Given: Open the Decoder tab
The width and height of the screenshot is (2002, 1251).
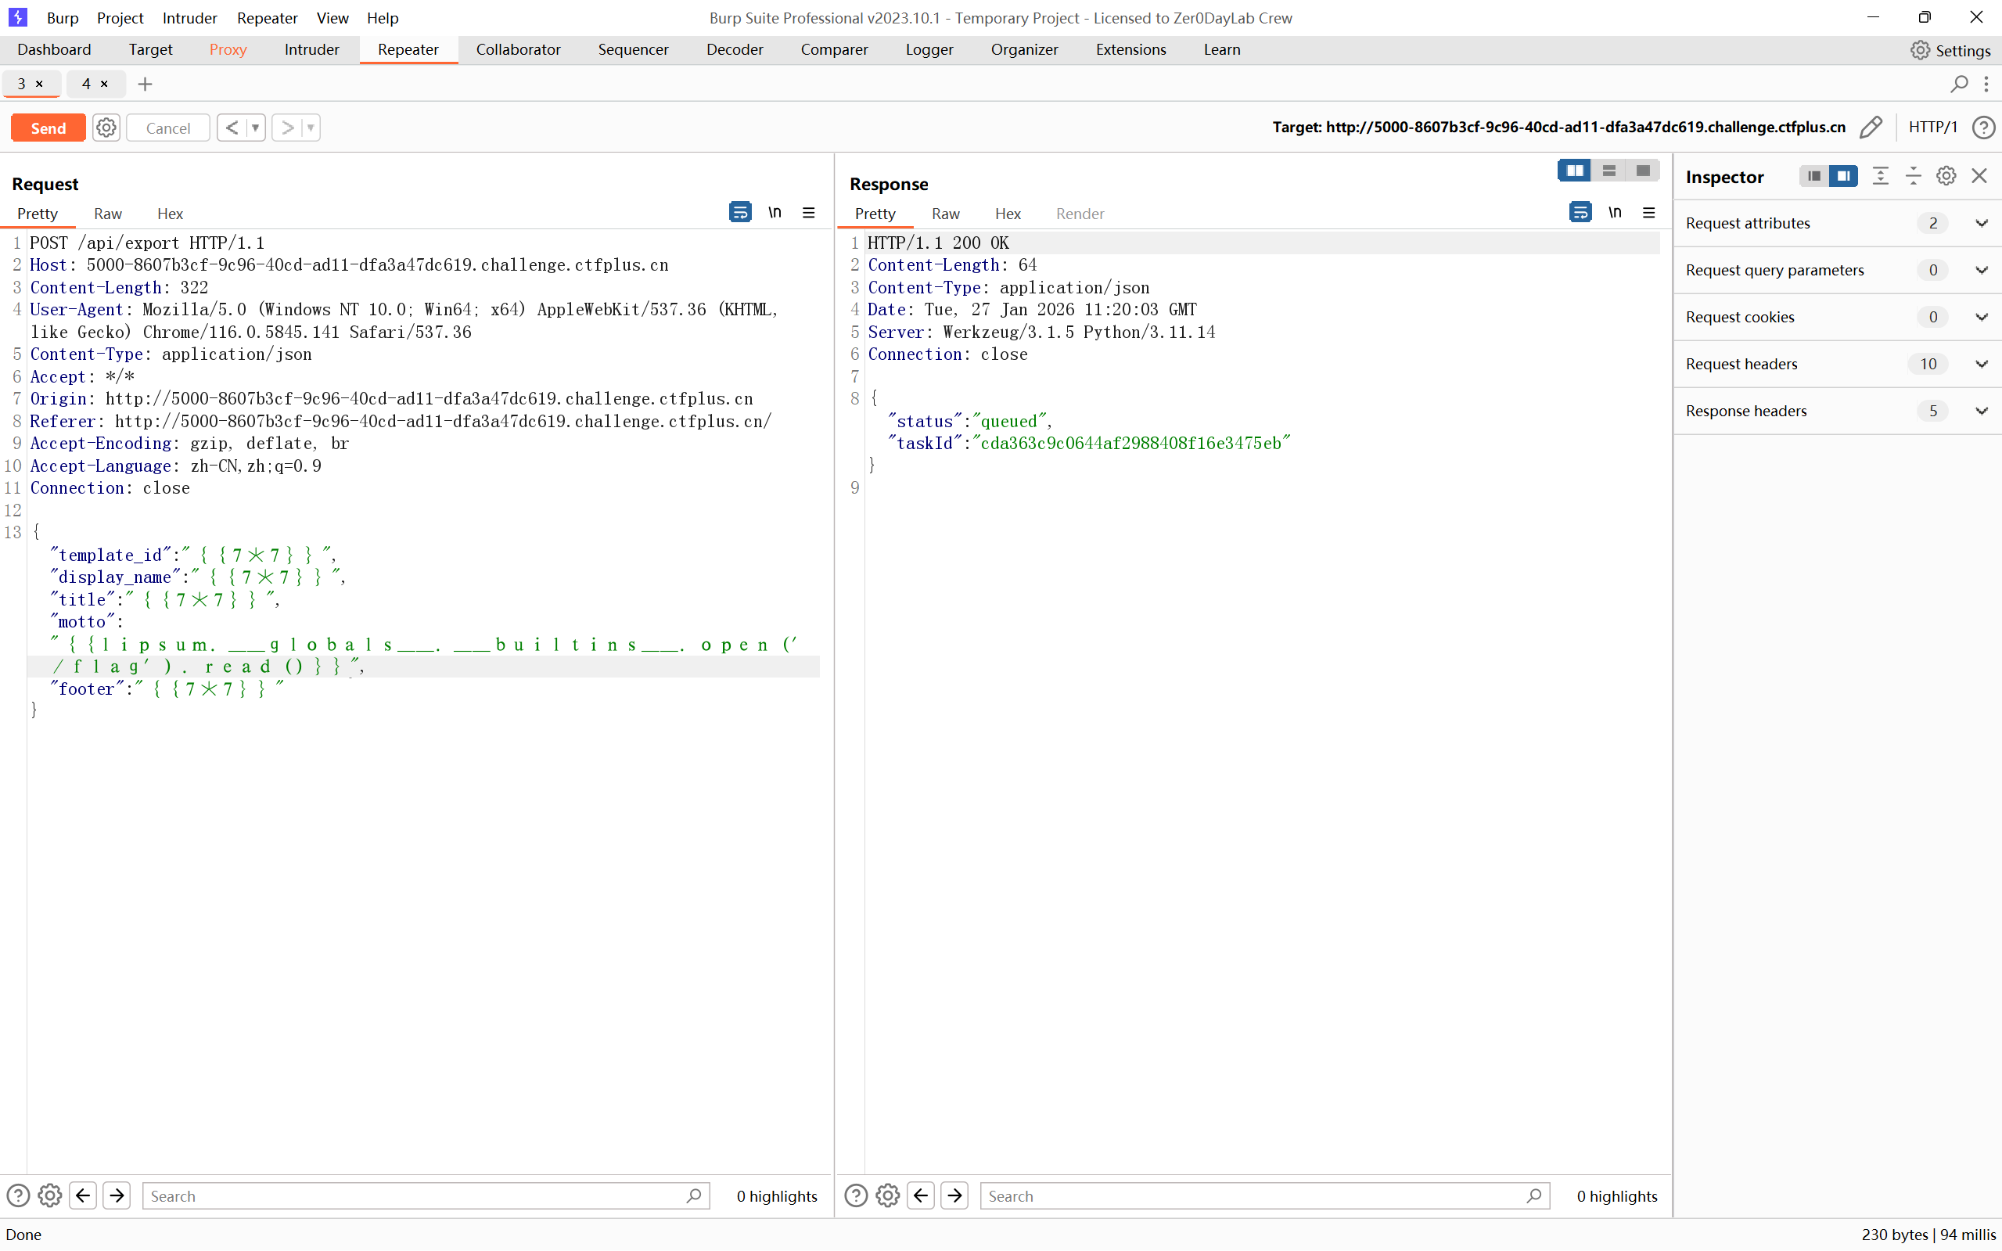Looking at the screenshot, I should point(735,49).
